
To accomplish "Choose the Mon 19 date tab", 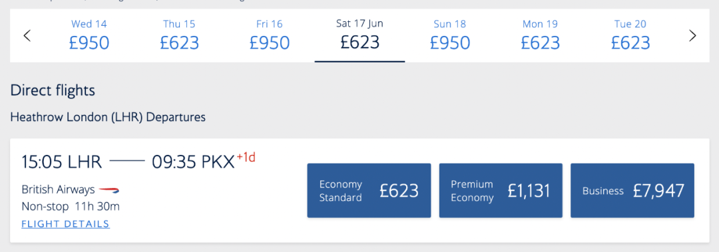I will coord(540,35).
